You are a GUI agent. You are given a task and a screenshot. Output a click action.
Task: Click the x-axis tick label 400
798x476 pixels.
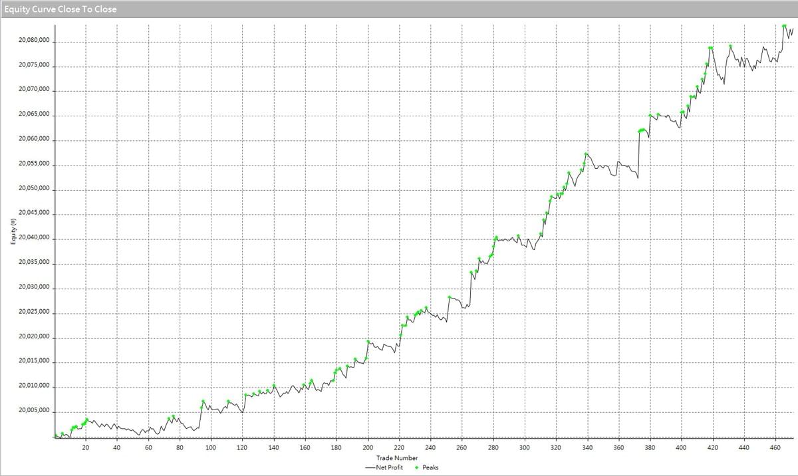[682, 448]
